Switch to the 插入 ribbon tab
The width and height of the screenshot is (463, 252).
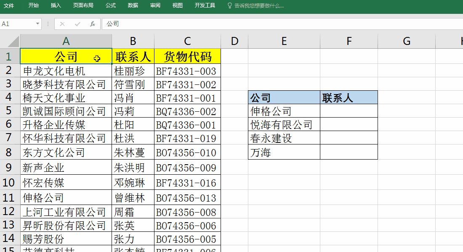pyautogui.click(x=56, y=6)
